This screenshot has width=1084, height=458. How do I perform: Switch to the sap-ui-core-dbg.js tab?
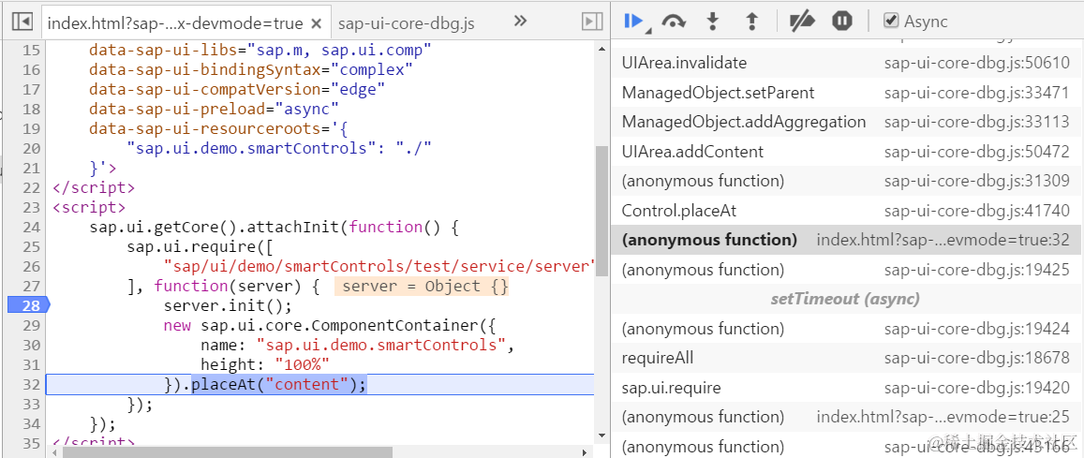407,23
